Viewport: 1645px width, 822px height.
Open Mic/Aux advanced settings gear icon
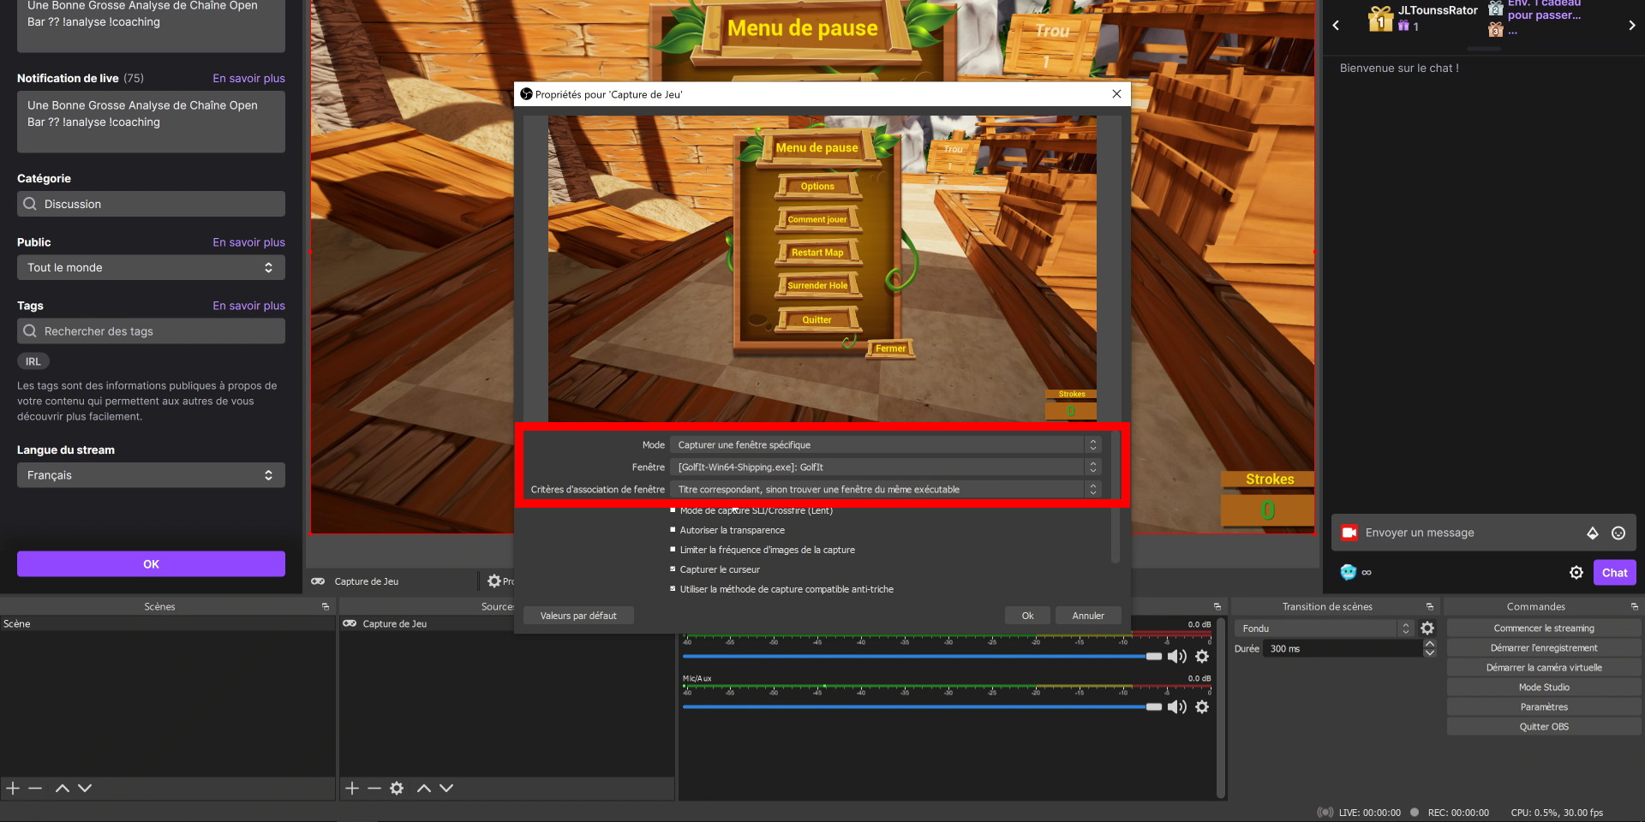1202,706
